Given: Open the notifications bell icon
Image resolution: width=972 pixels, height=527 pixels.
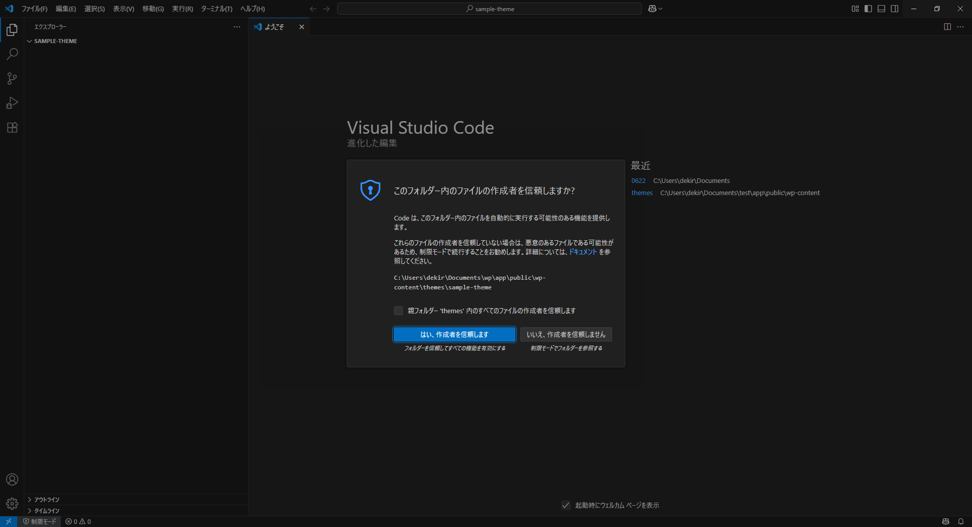Looking at the screenshot, I should (961, 521).
